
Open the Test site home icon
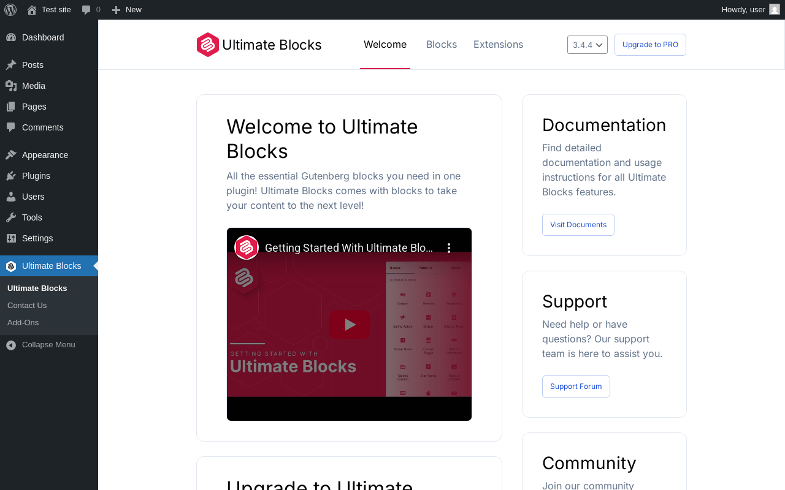click(x=32, y=10)
